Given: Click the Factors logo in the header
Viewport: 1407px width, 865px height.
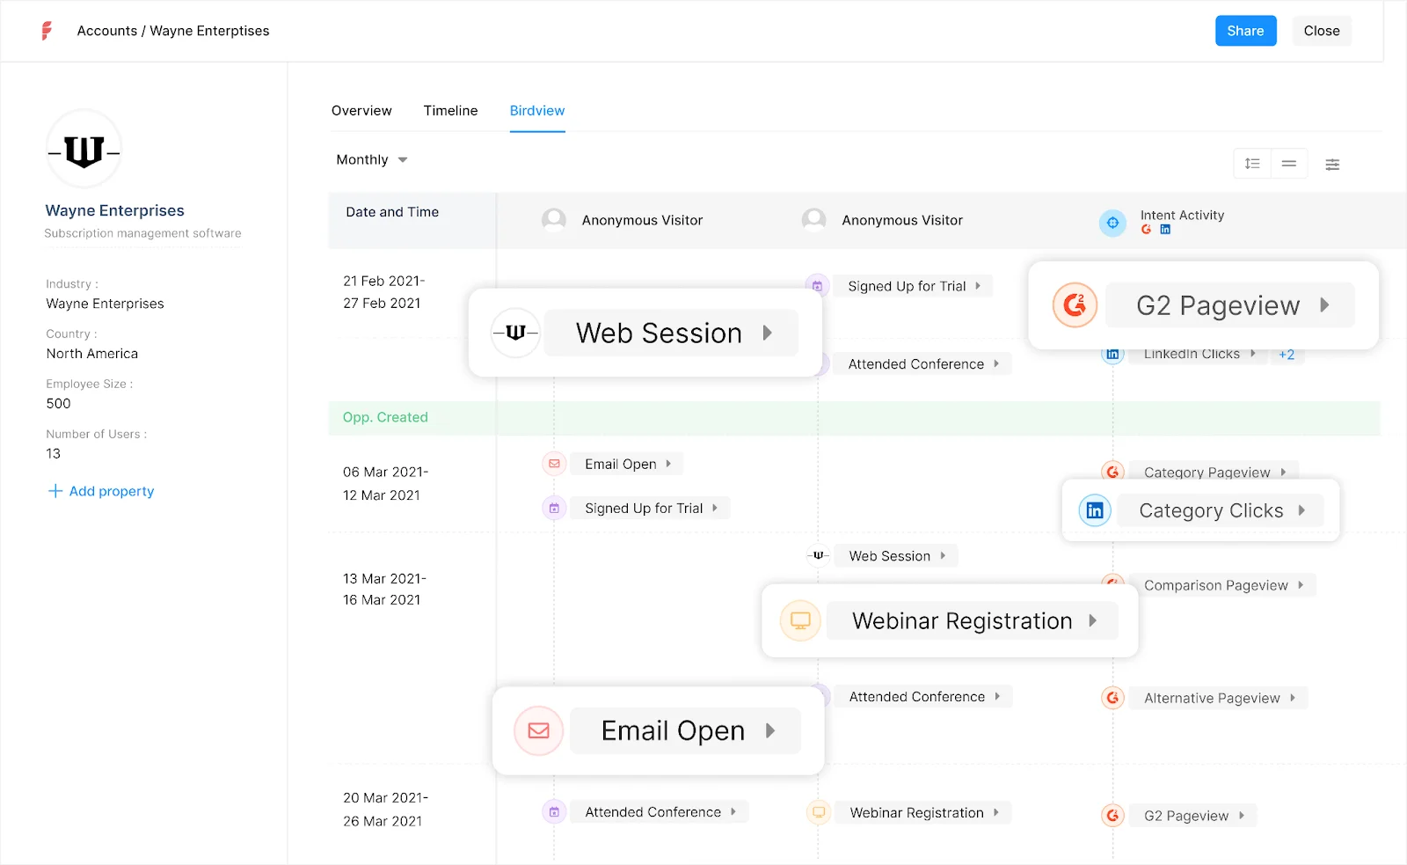Looking at the screenshot, I should point(47,31).
